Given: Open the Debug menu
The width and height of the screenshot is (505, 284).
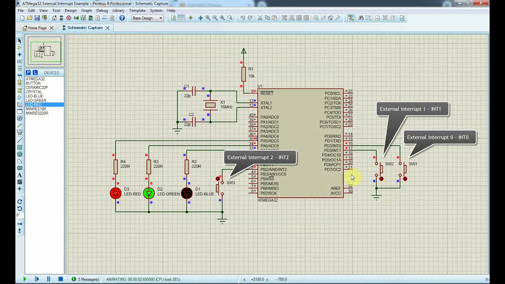Looking at the screenshot, I should (x=102, y=11).
